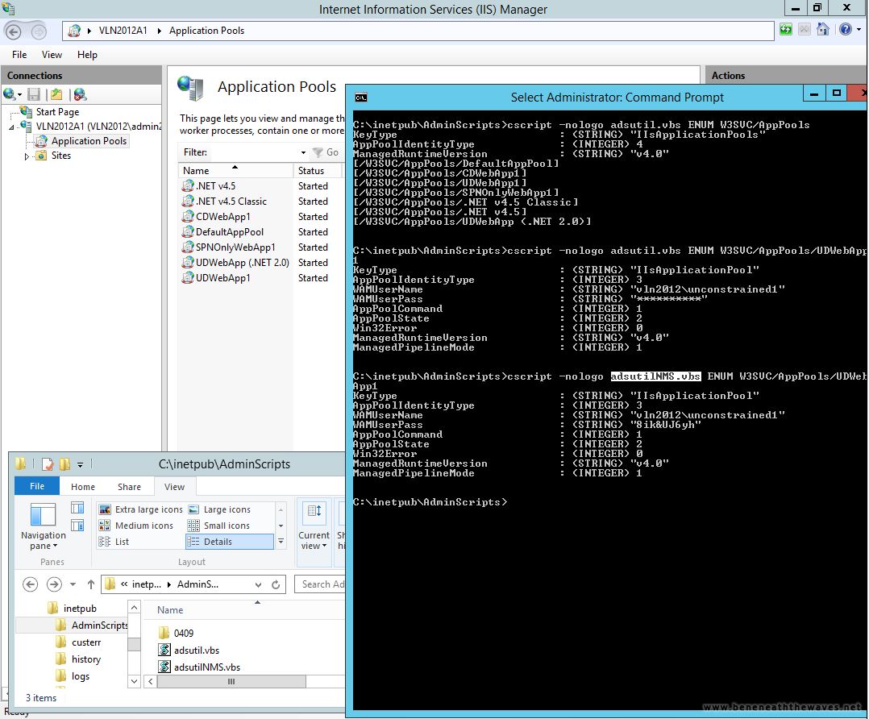Click the Explorer Back arrow button
Viewport: 869px width, 719px height.
click(x=31, y=584)
